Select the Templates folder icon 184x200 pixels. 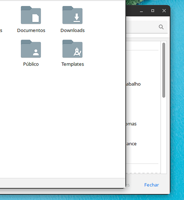72,49
